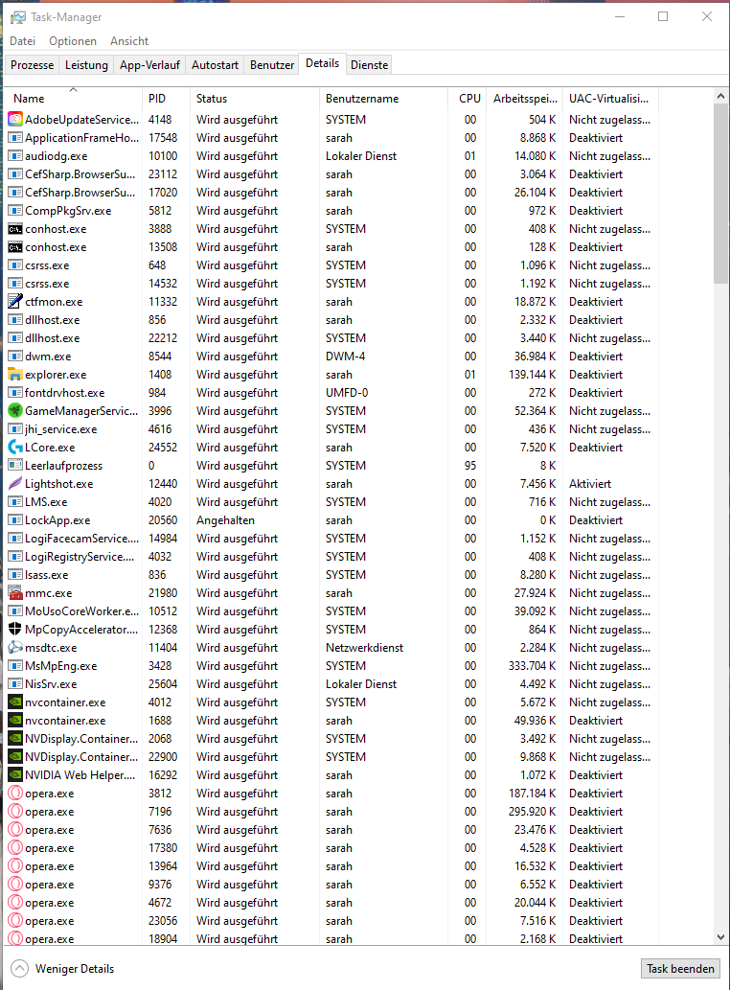Click the Task-Manager title bar icon
The width and height of the screenshot is (730, 990).
tap(17, 17)
